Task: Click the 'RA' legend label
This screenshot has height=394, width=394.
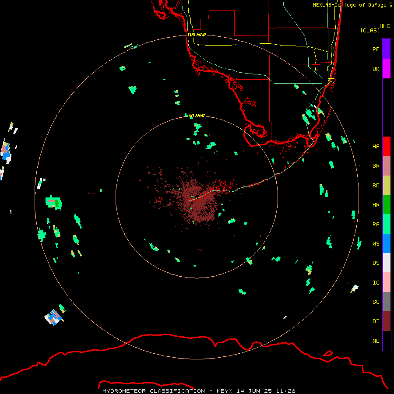Action: pyautogui.click(x=376, y=225)
